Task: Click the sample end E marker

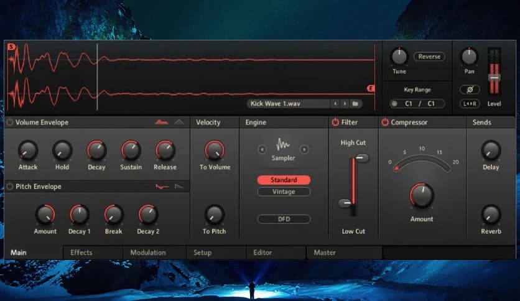Action: (371, 88)
